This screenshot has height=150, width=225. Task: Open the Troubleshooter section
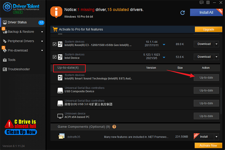tap(23, 69)
